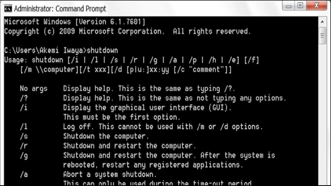Click the 'Usage: shutdown' line
331x186 pixels.
tap(132, 60)
